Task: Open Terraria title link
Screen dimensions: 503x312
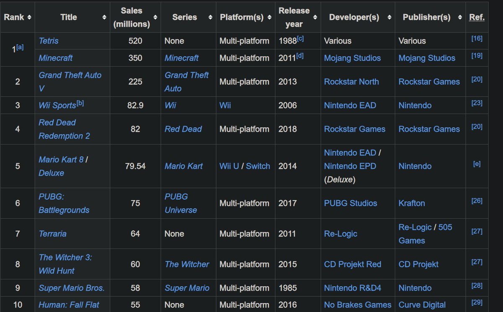Action: coord(52,234)
